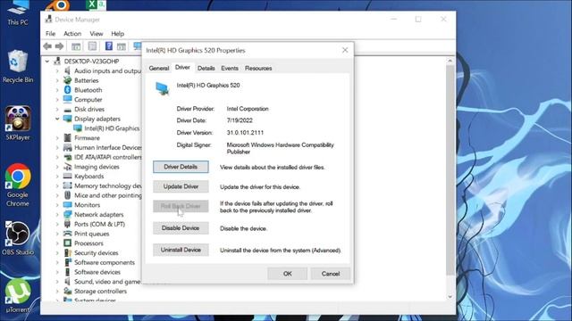Click the Update Driver button

click(x=181, y=186)
